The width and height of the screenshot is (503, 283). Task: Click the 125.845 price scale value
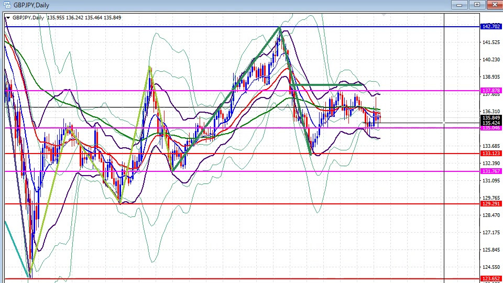[x=491, y=250]
